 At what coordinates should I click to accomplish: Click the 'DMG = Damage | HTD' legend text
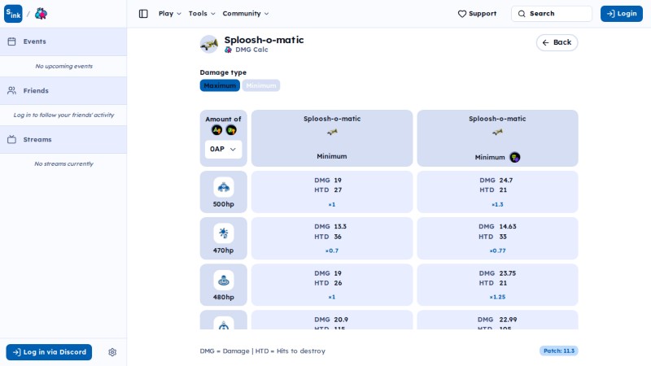tap(262, 351)
